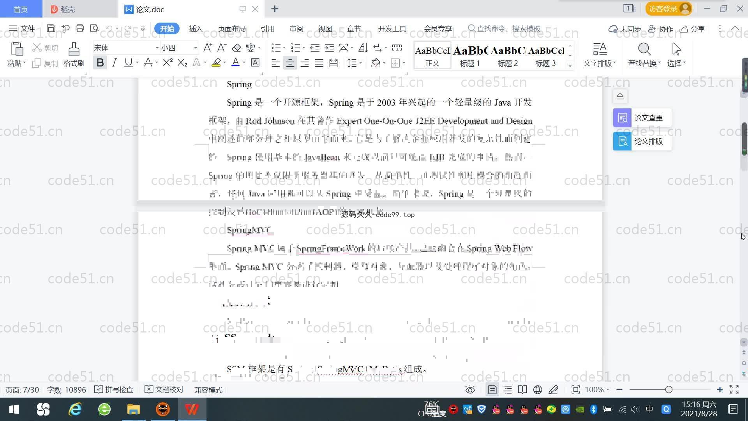Collapse the right side panel arrow
Image resolution: width=748 pixels, height=421 pixels.
pos(620,96)
